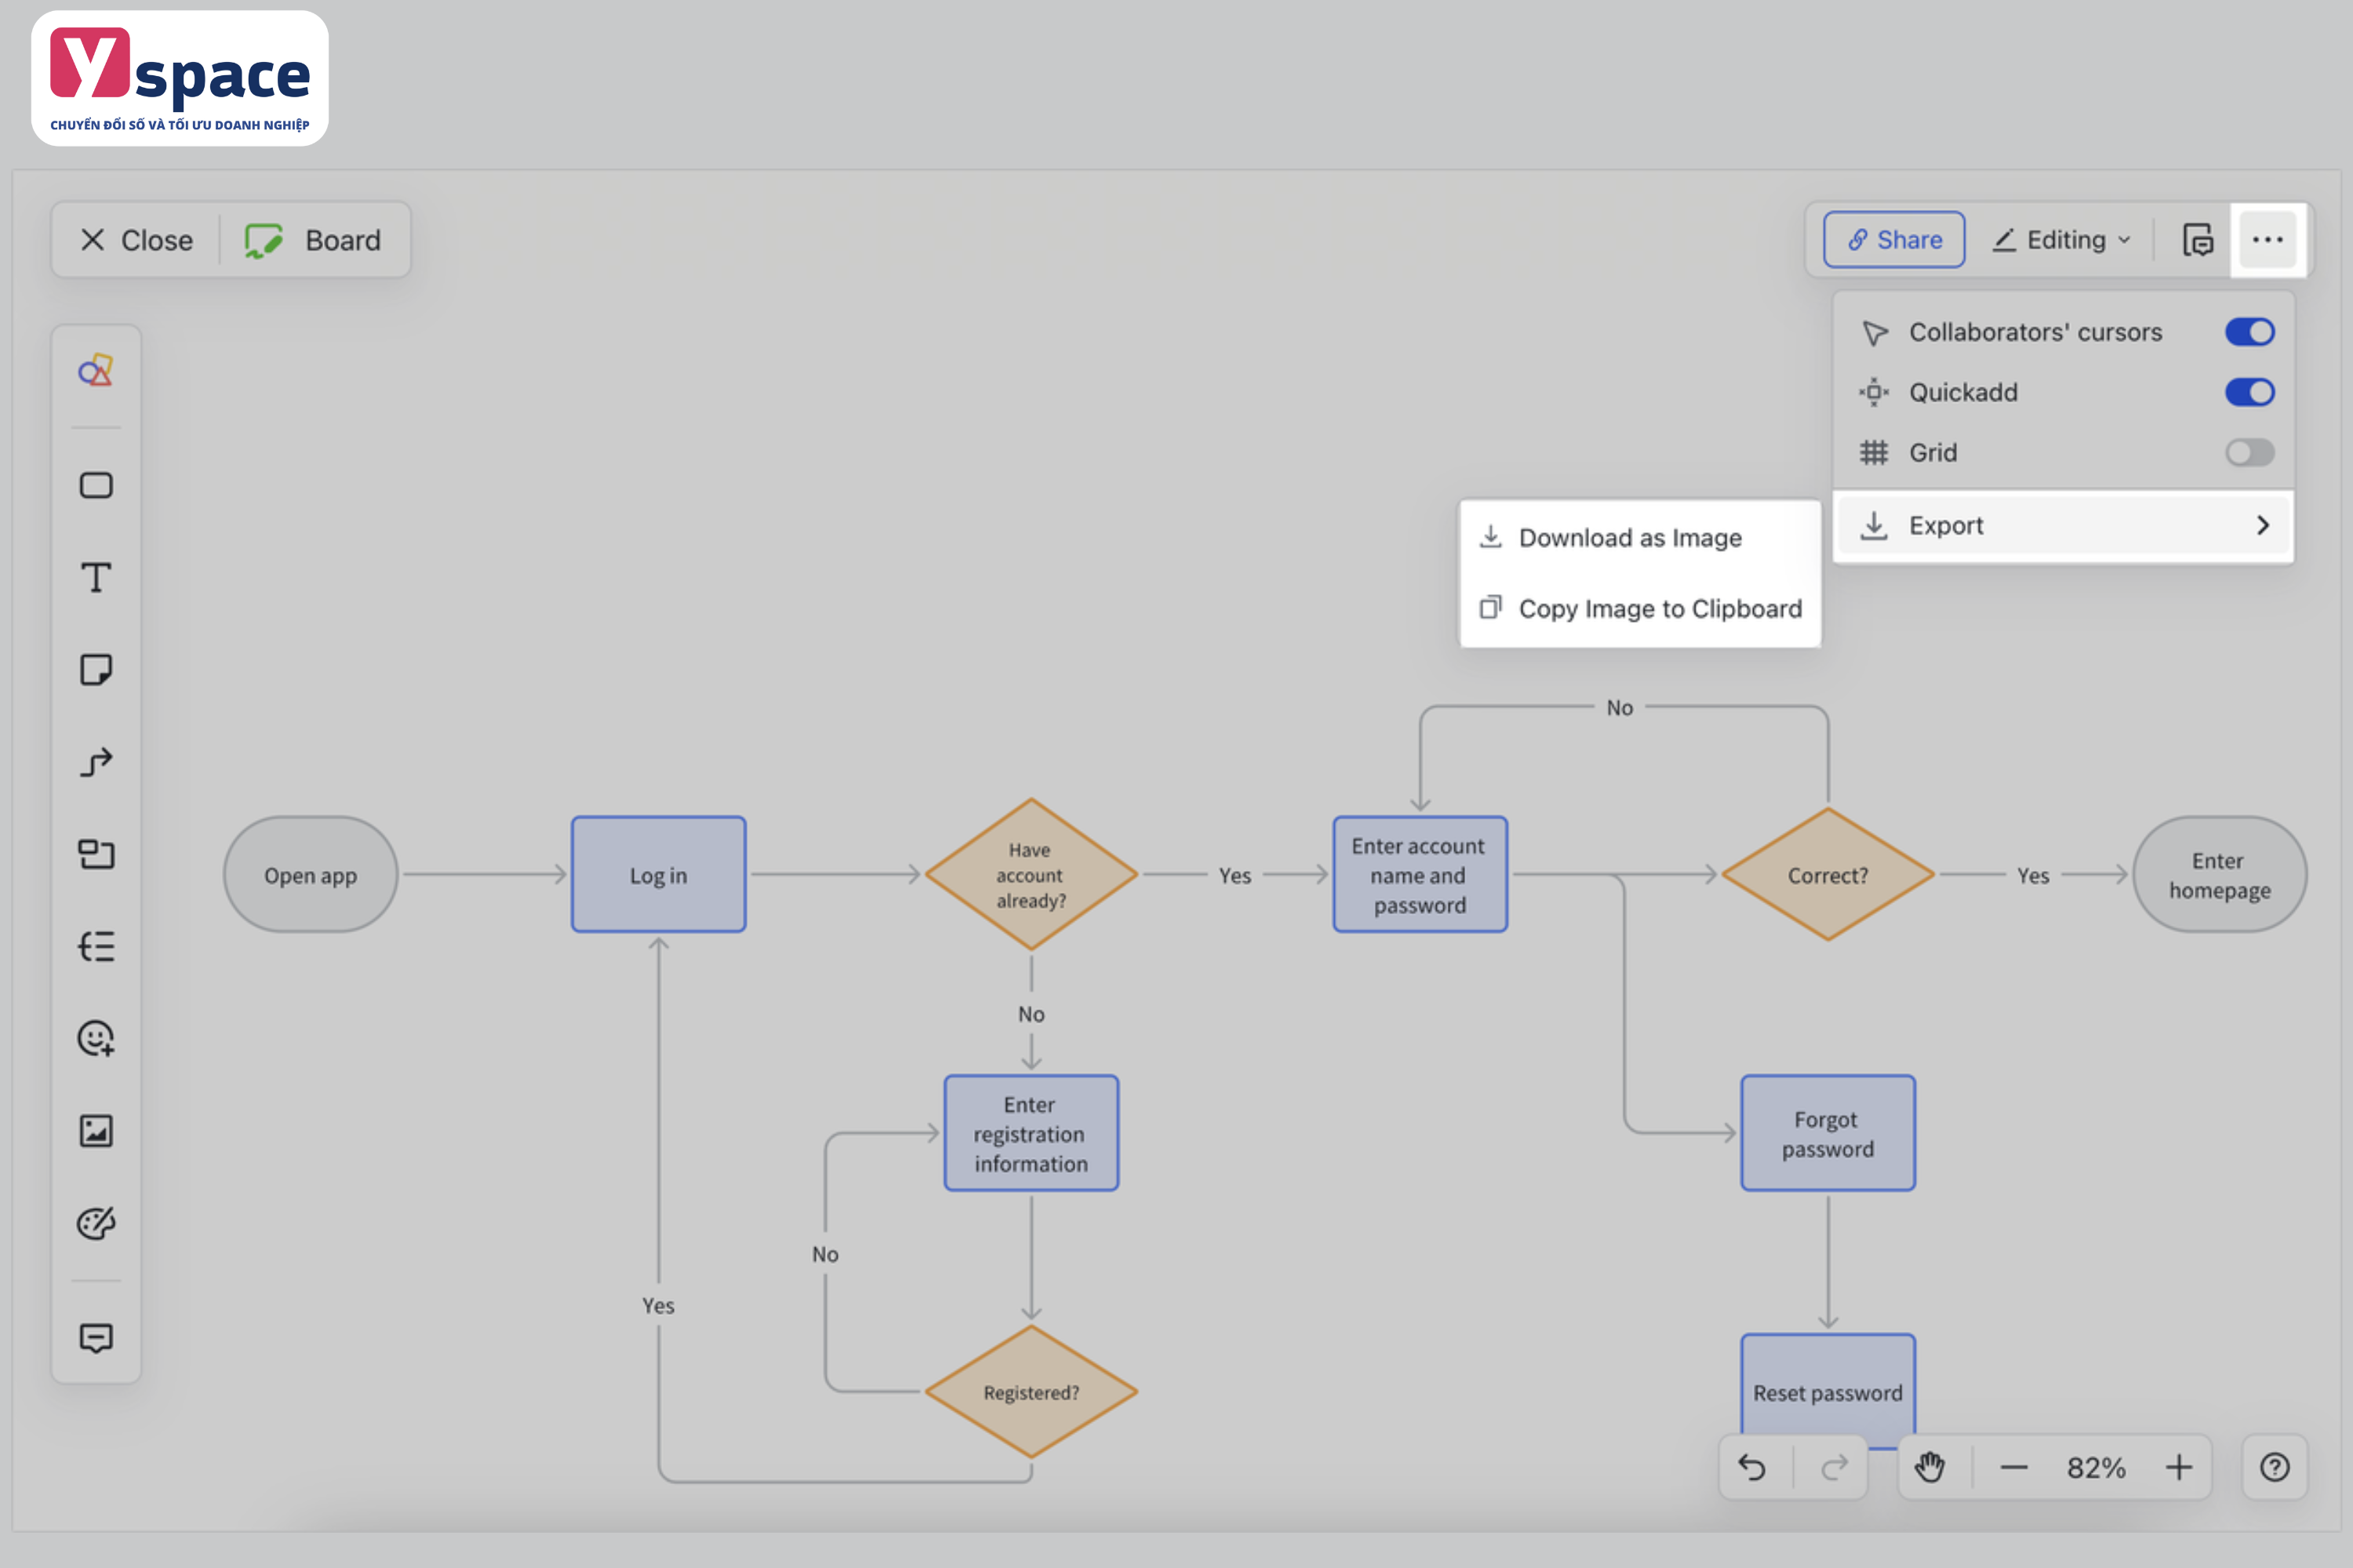Click the 82% zoom level
The width and height of the screenshot is (2353, 1568).
pyautogui.click(x=2096, y=1467)
